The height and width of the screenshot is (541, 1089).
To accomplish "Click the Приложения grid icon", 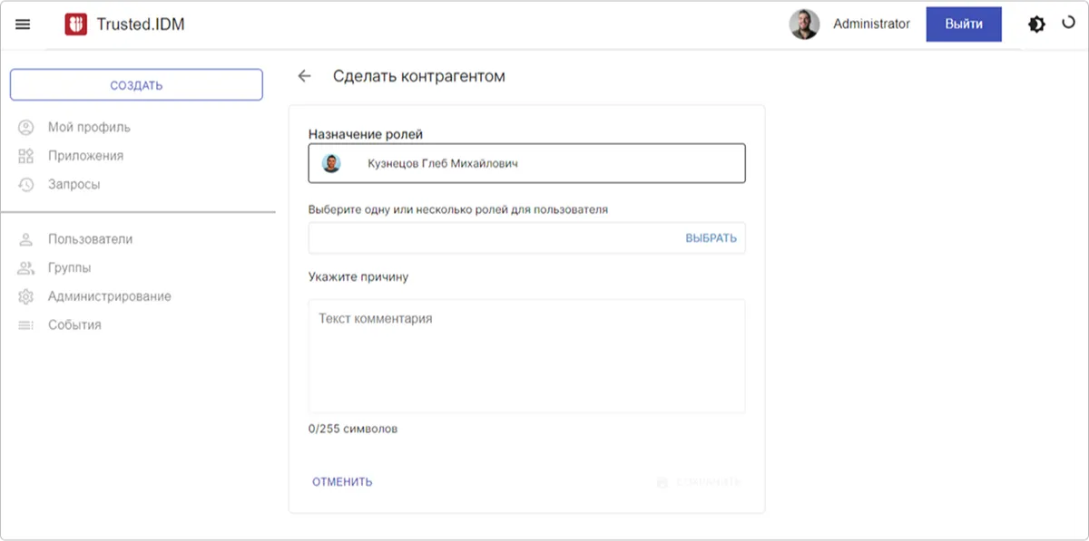I will (26, 156).
